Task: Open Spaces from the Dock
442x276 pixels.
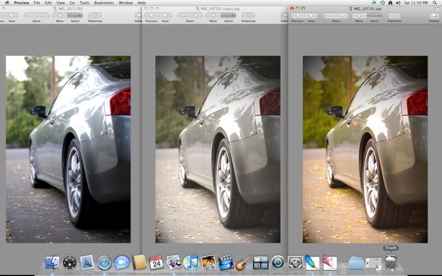Action: click(260, 263)
